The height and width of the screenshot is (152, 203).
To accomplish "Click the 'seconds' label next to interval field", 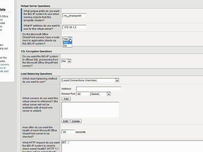I will point(80,132).
